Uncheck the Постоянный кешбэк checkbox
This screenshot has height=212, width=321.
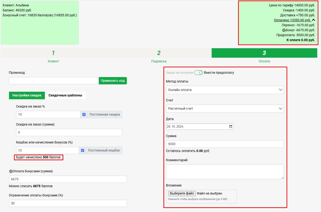pos(83,150)
